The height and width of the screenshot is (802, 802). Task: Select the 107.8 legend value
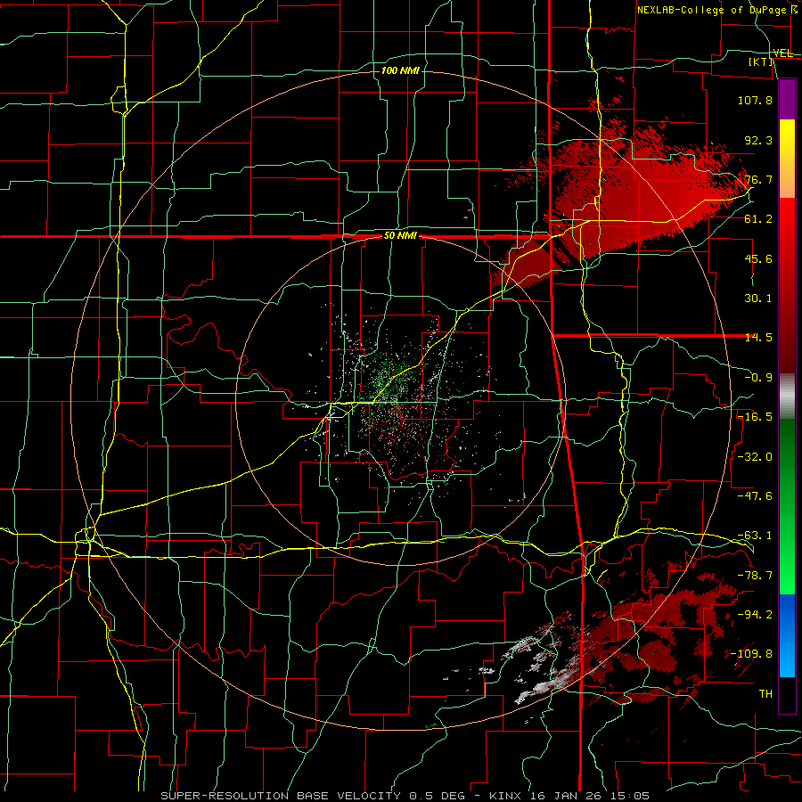pyautogui.click(x=755, y=100)
